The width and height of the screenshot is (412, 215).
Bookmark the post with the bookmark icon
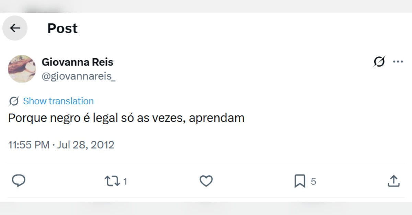click(x=300, y=181)
